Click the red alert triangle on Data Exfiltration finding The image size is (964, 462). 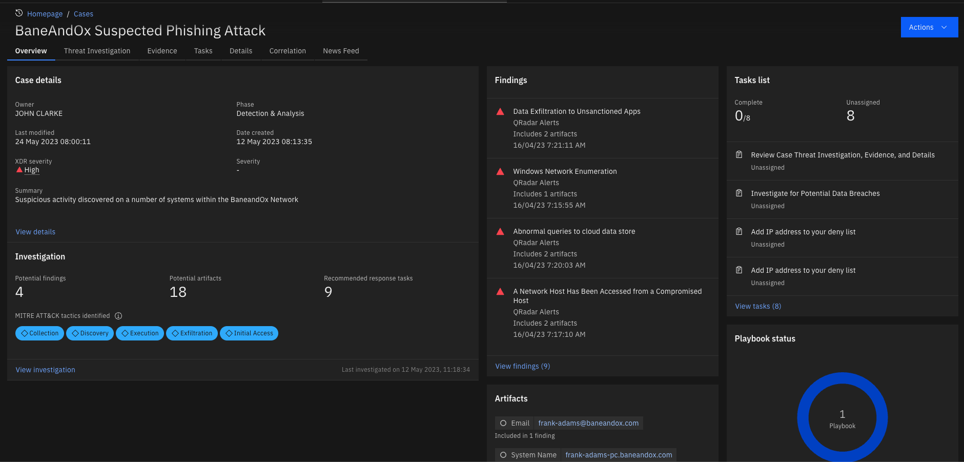point(500,111)
